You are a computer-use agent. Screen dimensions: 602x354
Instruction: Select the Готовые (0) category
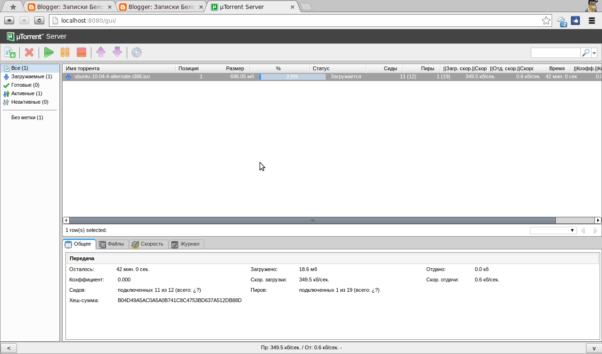click(30, 85)
